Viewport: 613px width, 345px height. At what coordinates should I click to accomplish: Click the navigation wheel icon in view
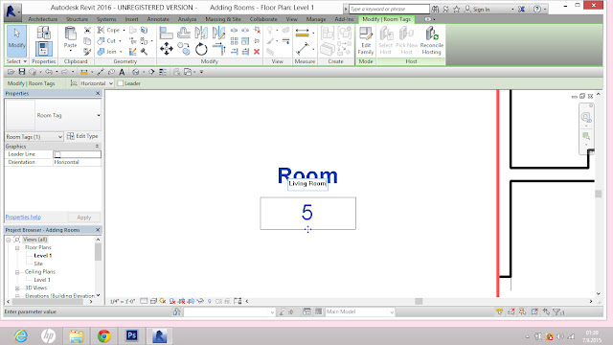(586, 117)
